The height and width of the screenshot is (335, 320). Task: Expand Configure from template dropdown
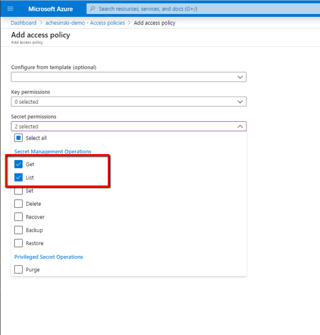tap(129, 77)
